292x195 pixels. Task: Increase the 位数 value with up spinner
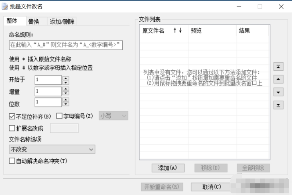click(65, 100)
